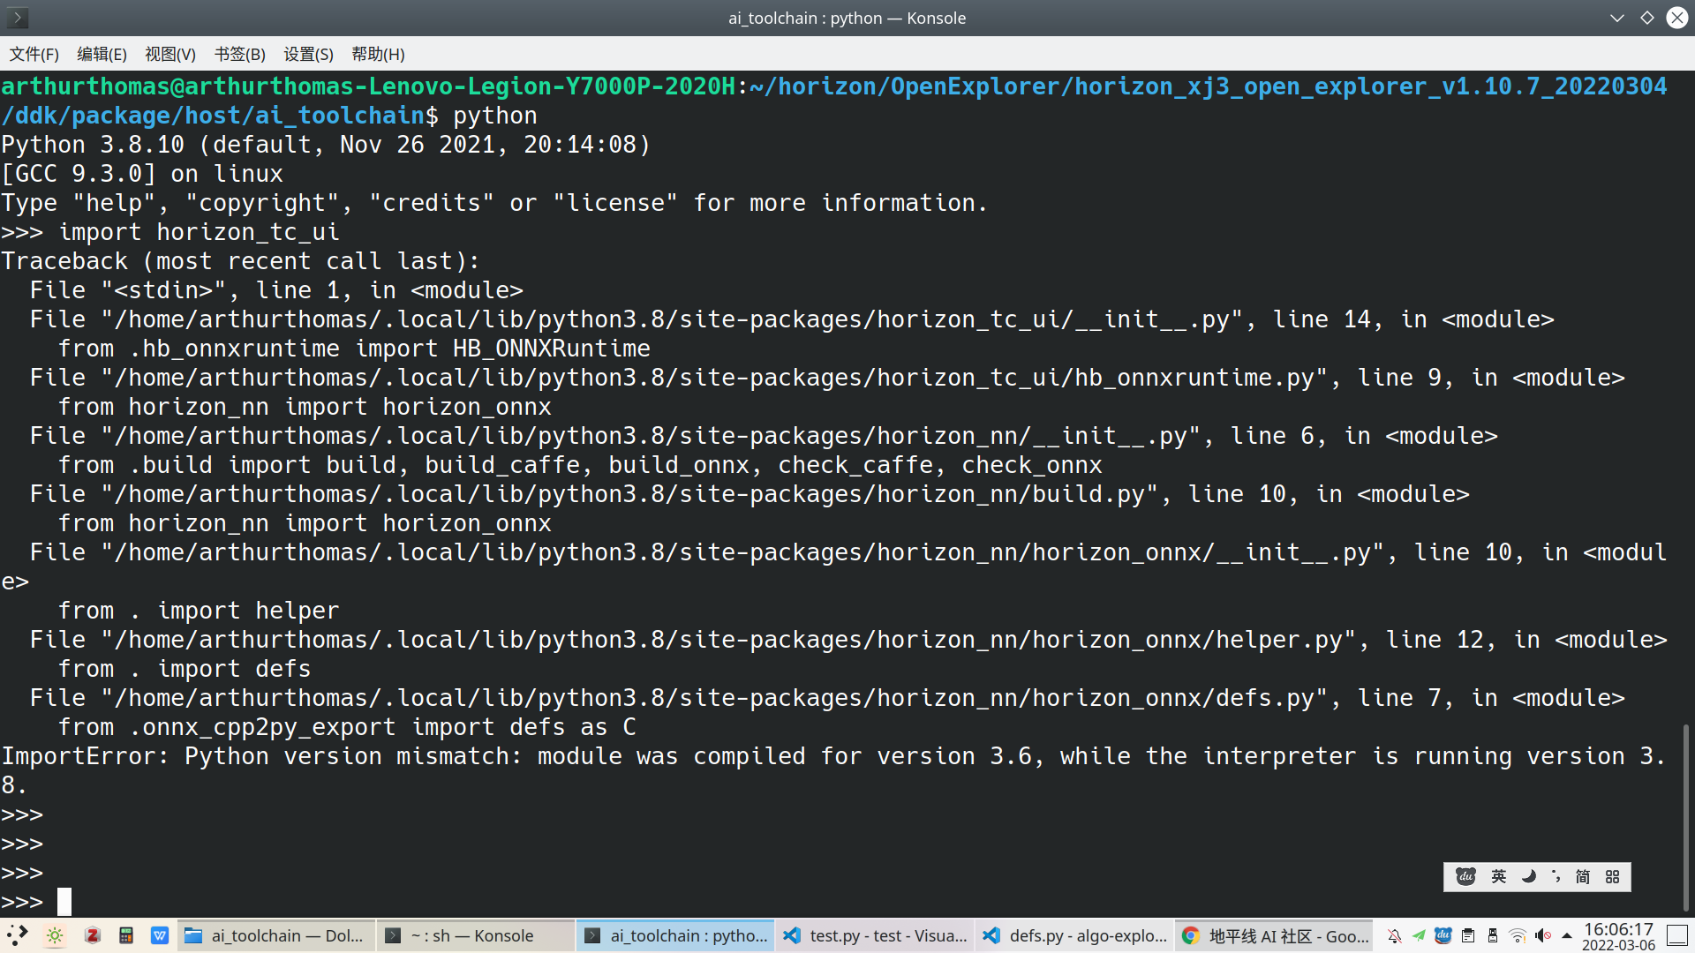Click the terminal vertical scrollbar
Image resolution: width=1695 pixels, height=953 pixels.
pos(1685,816)
